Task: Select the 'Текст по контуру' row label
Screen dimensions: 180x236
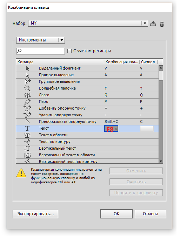Action: [55, 142]
